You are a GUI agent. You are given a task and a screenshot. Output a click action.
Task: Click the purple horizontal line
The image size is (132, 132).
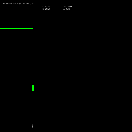(16, 50)
